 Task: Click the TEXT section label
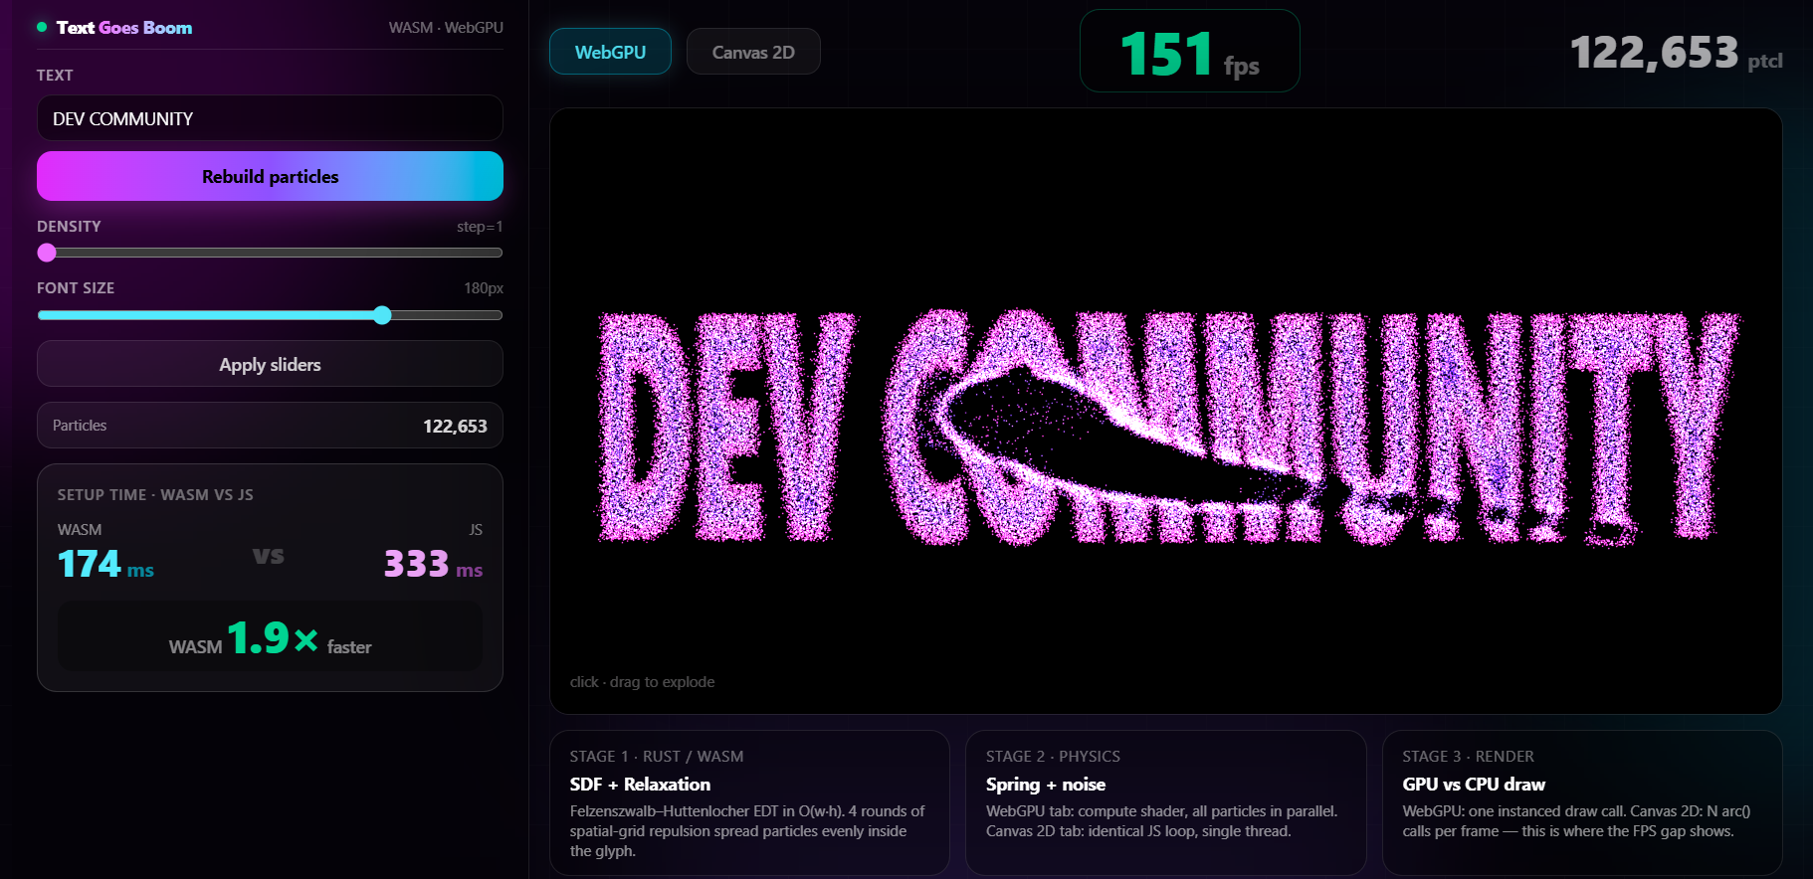pos(55,76)
